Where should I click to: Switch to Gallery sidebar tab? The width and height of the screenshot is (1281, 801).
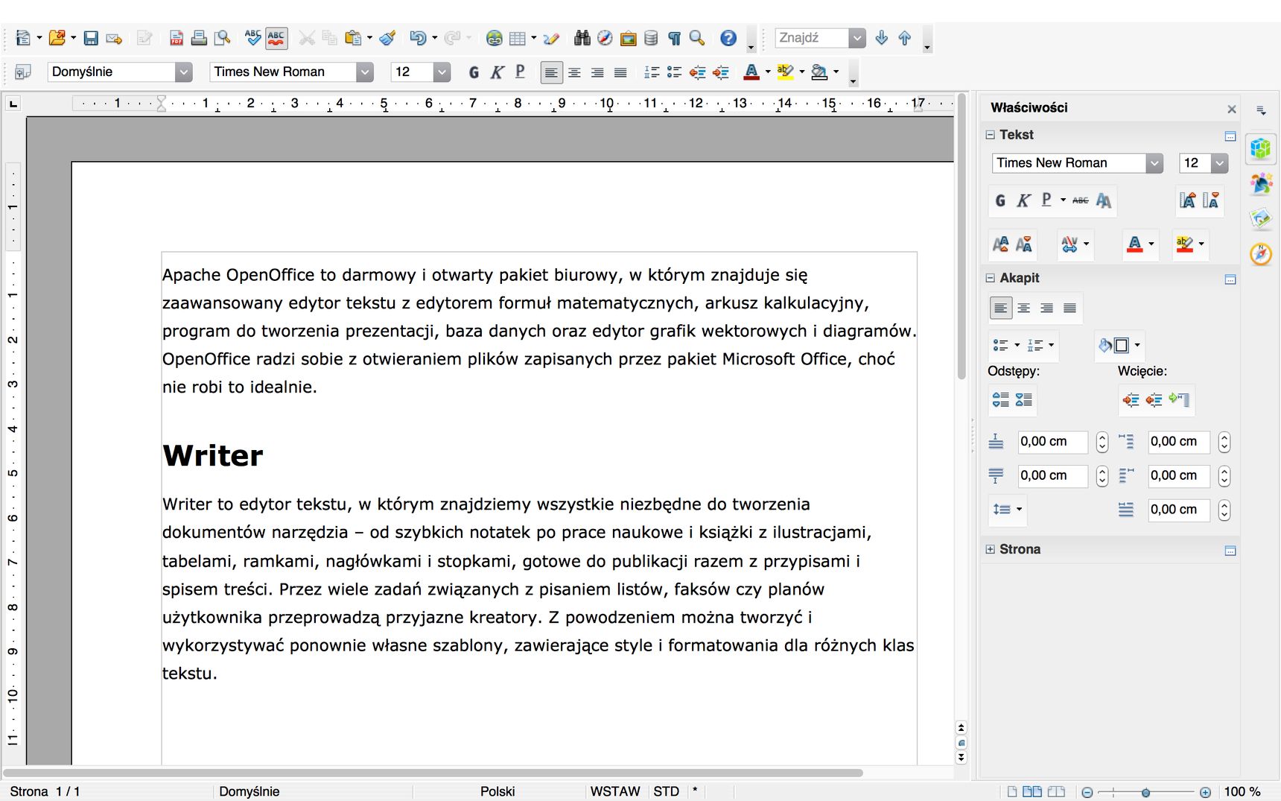point(1261,218)
